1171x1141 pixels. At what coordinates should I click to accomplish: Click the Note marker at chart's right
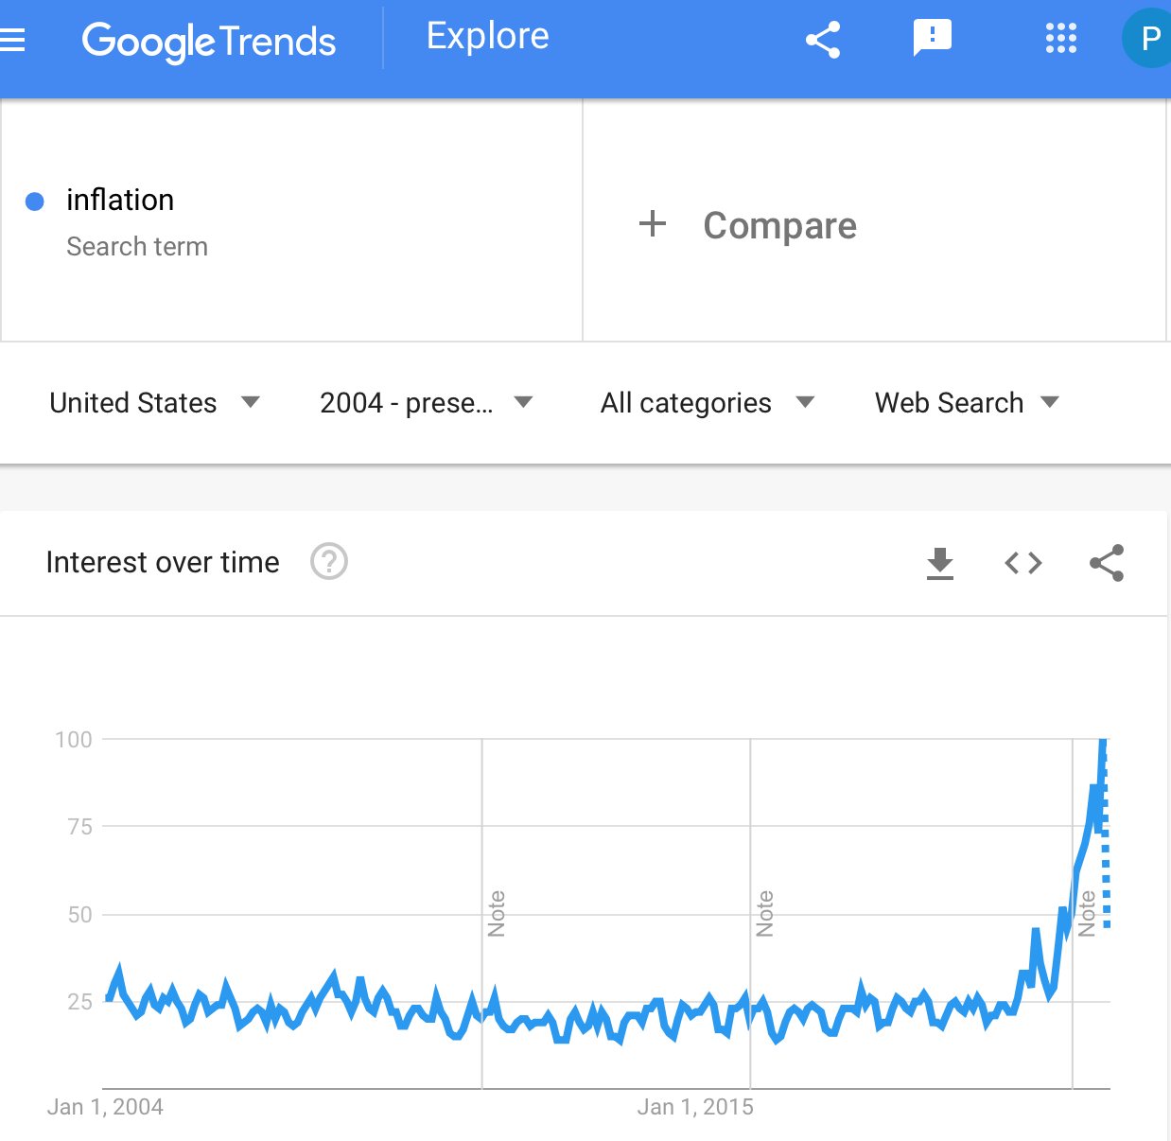(1087, 914)
